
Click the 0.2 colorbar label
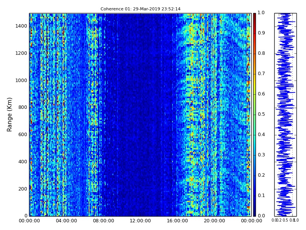[x=261, y=175]
